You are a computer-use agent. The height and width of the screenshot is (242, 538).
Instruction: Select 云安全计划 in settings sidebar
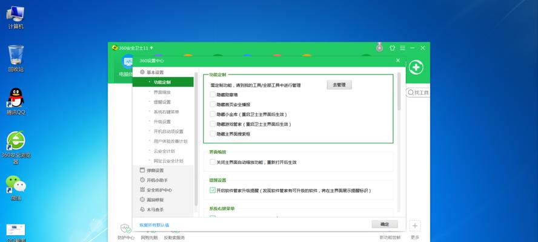[x=164, y=151]
